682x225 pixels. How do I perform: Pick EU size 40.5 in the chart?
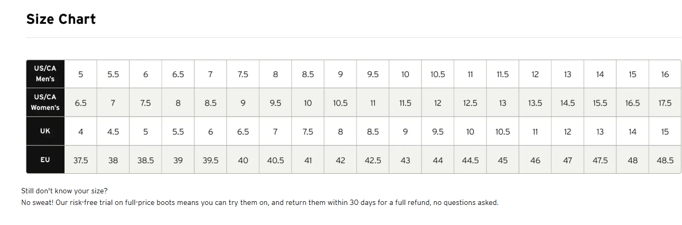(x=275, y=160)
